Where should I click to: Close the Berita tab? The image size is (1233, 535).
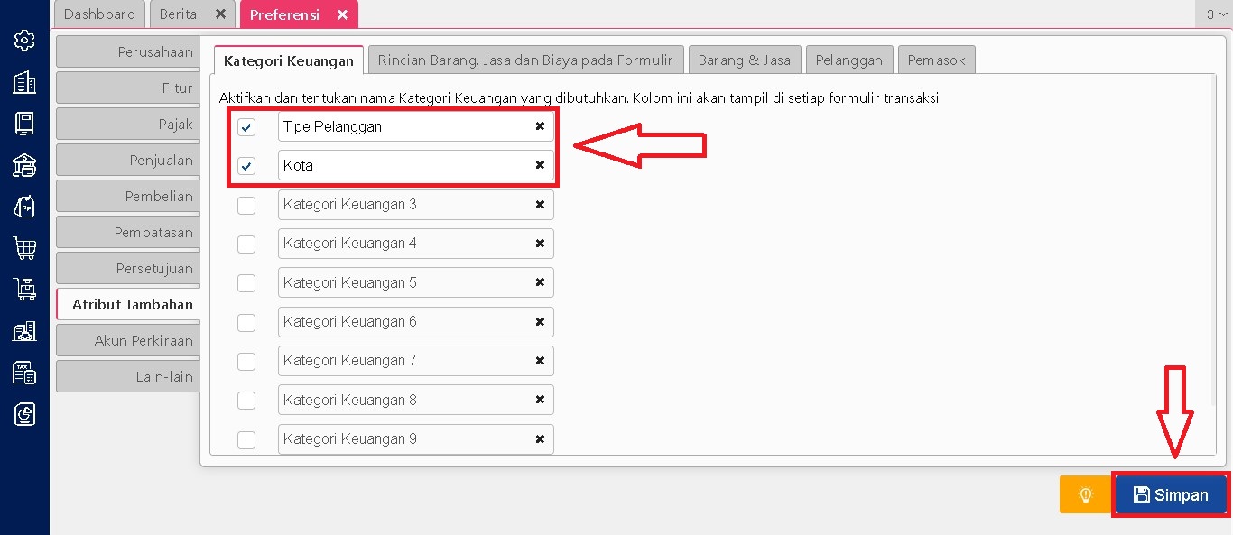point(220,14)
